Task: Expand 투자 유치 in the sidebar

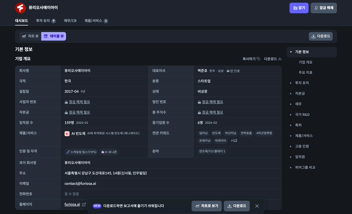Action: coord(291,83)
